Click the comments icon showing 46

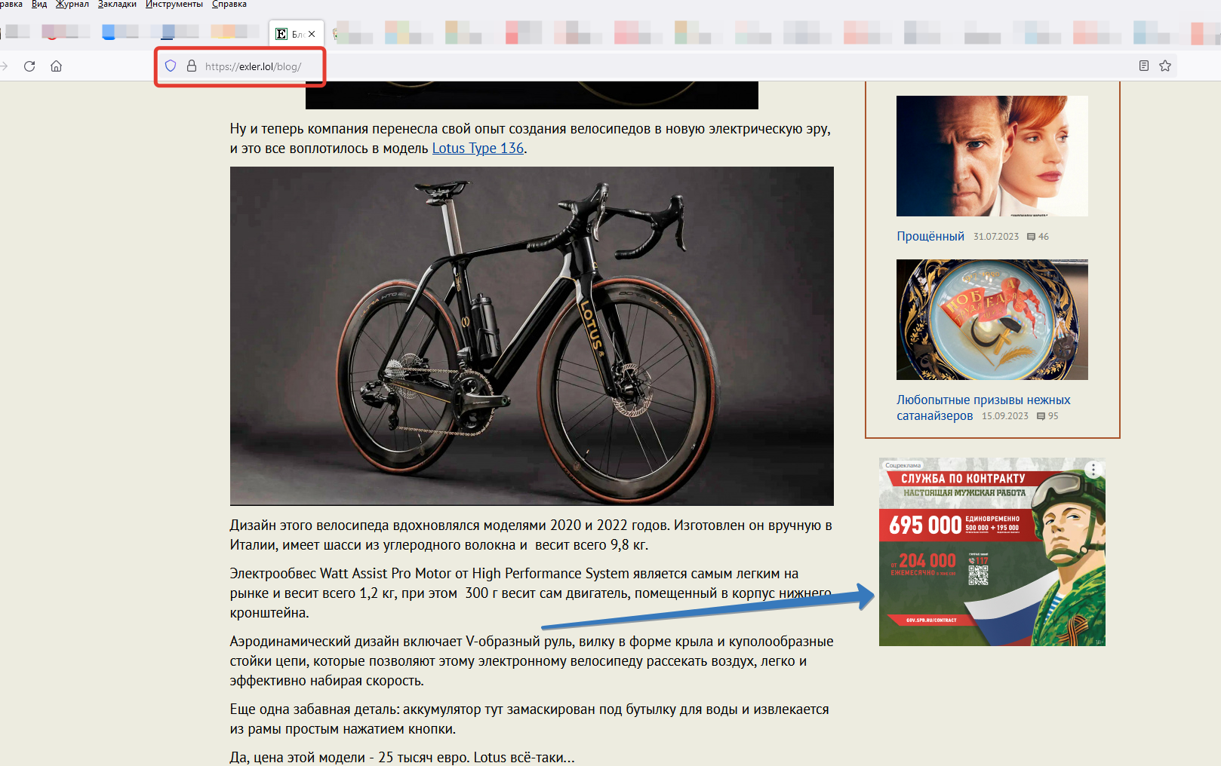[1031, 237]
